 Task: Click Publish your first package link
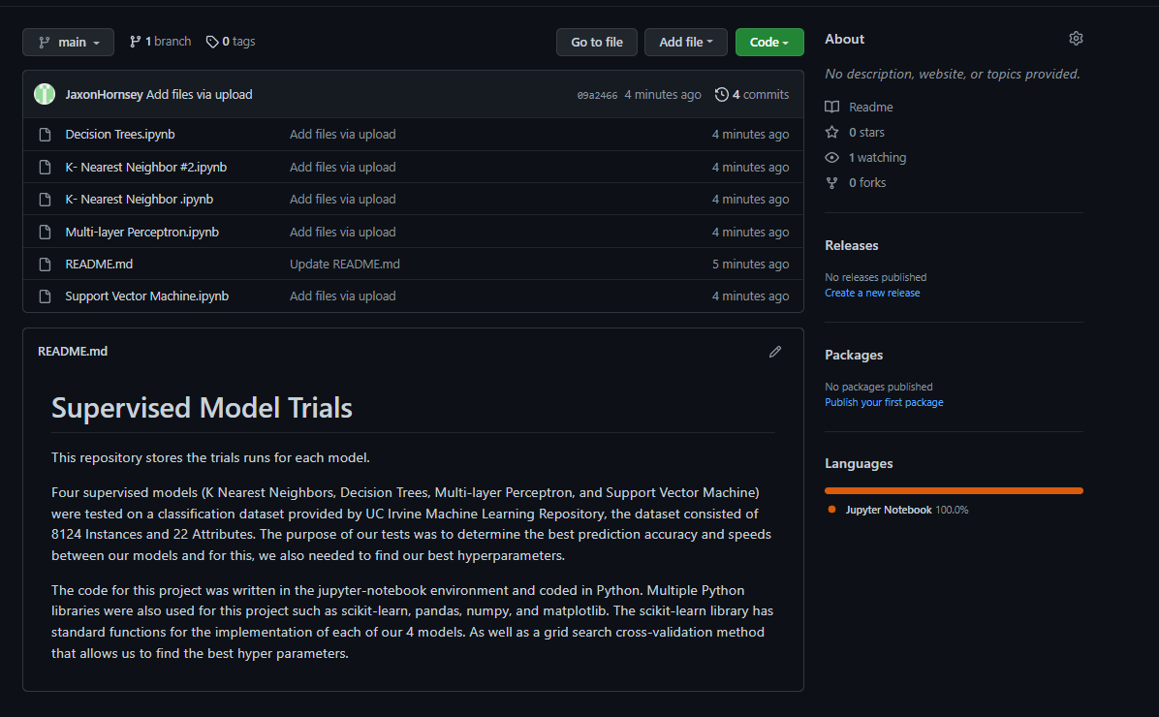click(884, 402)
